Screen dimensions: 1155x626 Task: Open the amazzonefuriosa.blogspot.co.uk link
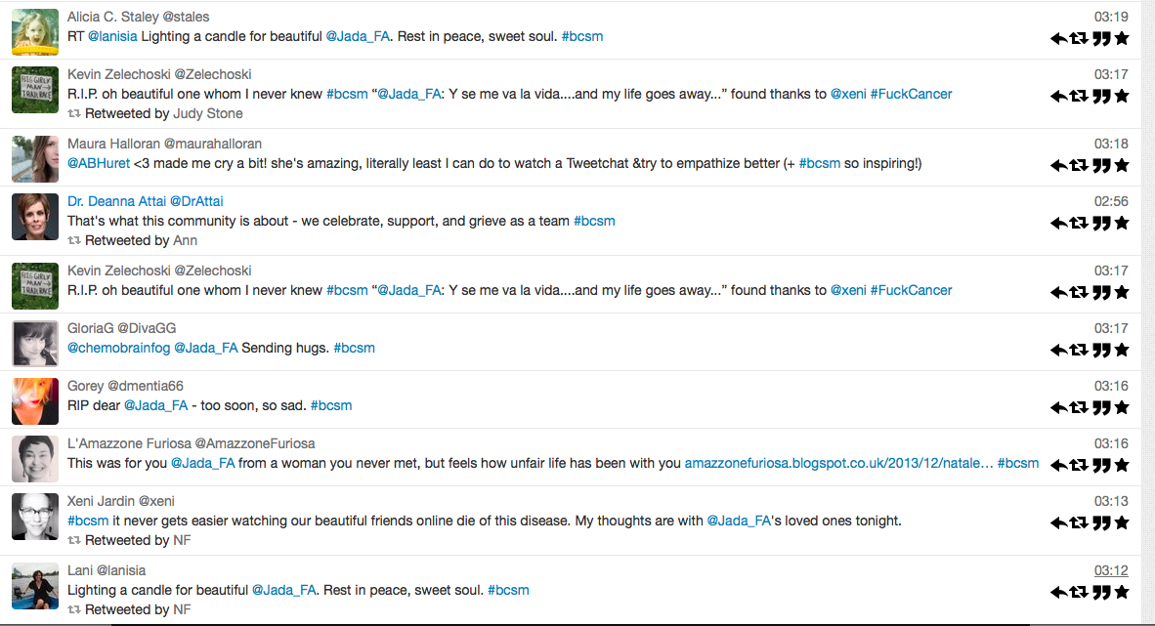click(x=838, y=463)
